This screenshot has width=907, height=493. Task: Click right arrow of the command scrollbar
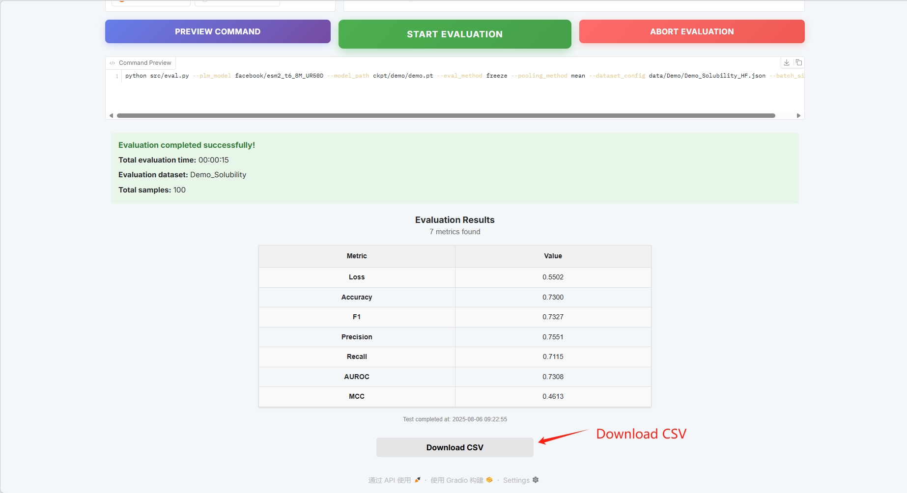798,115
